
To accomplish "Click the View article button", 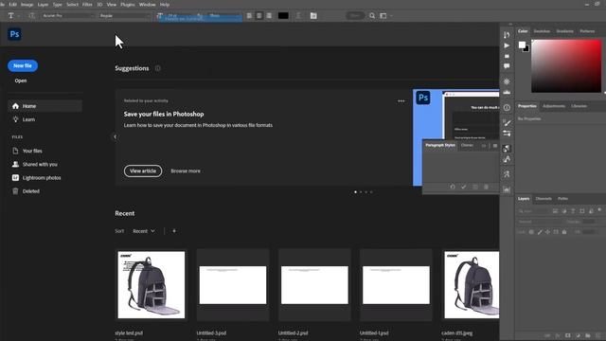I will point(143,170).
